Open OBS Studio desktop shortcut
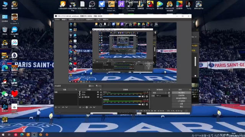This screenshot has width=245, height=137. point(92,5)
